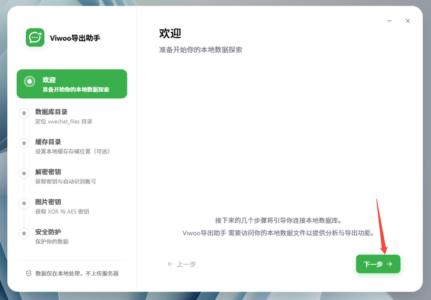This screenshot has height=300, width=431.
Task: Select the 欢迎 step radio indicator
Action: 29,81
